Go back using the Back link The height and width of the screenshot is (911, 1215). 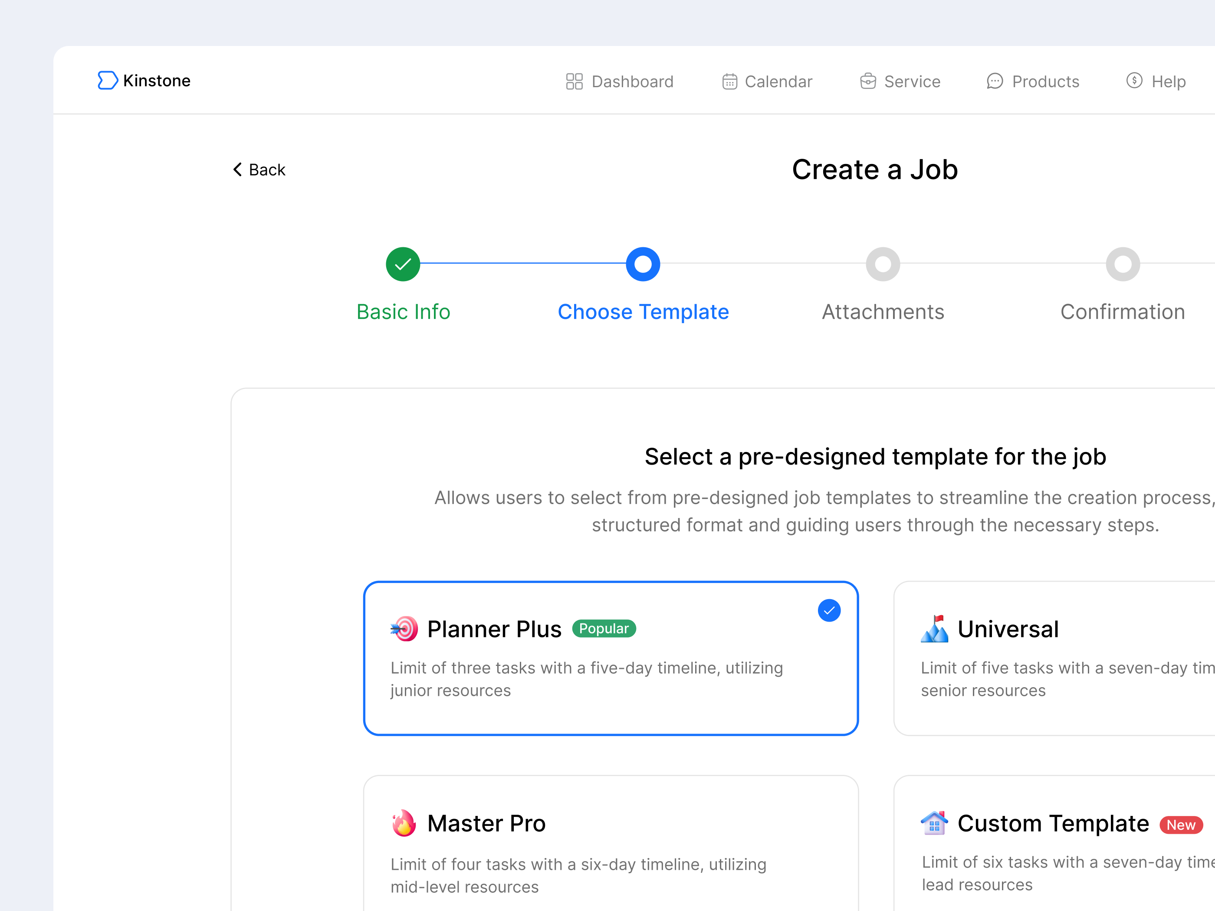point(267,170)
